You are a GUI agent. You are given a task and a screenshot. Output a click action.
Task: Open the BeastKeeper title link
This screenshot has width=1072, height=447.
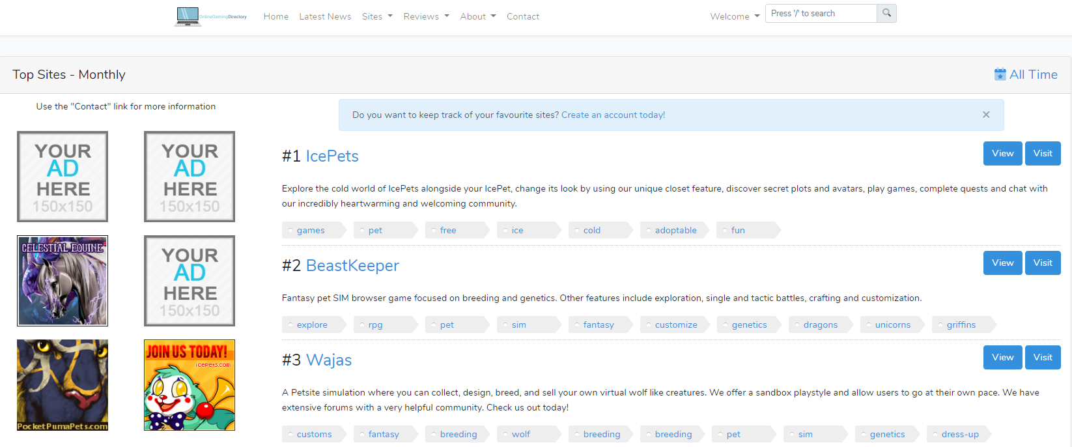coord(352,265)
